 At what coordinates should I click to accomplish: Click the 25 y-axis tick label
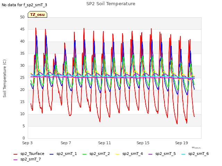pyautogui.click(x=22, y=77)
